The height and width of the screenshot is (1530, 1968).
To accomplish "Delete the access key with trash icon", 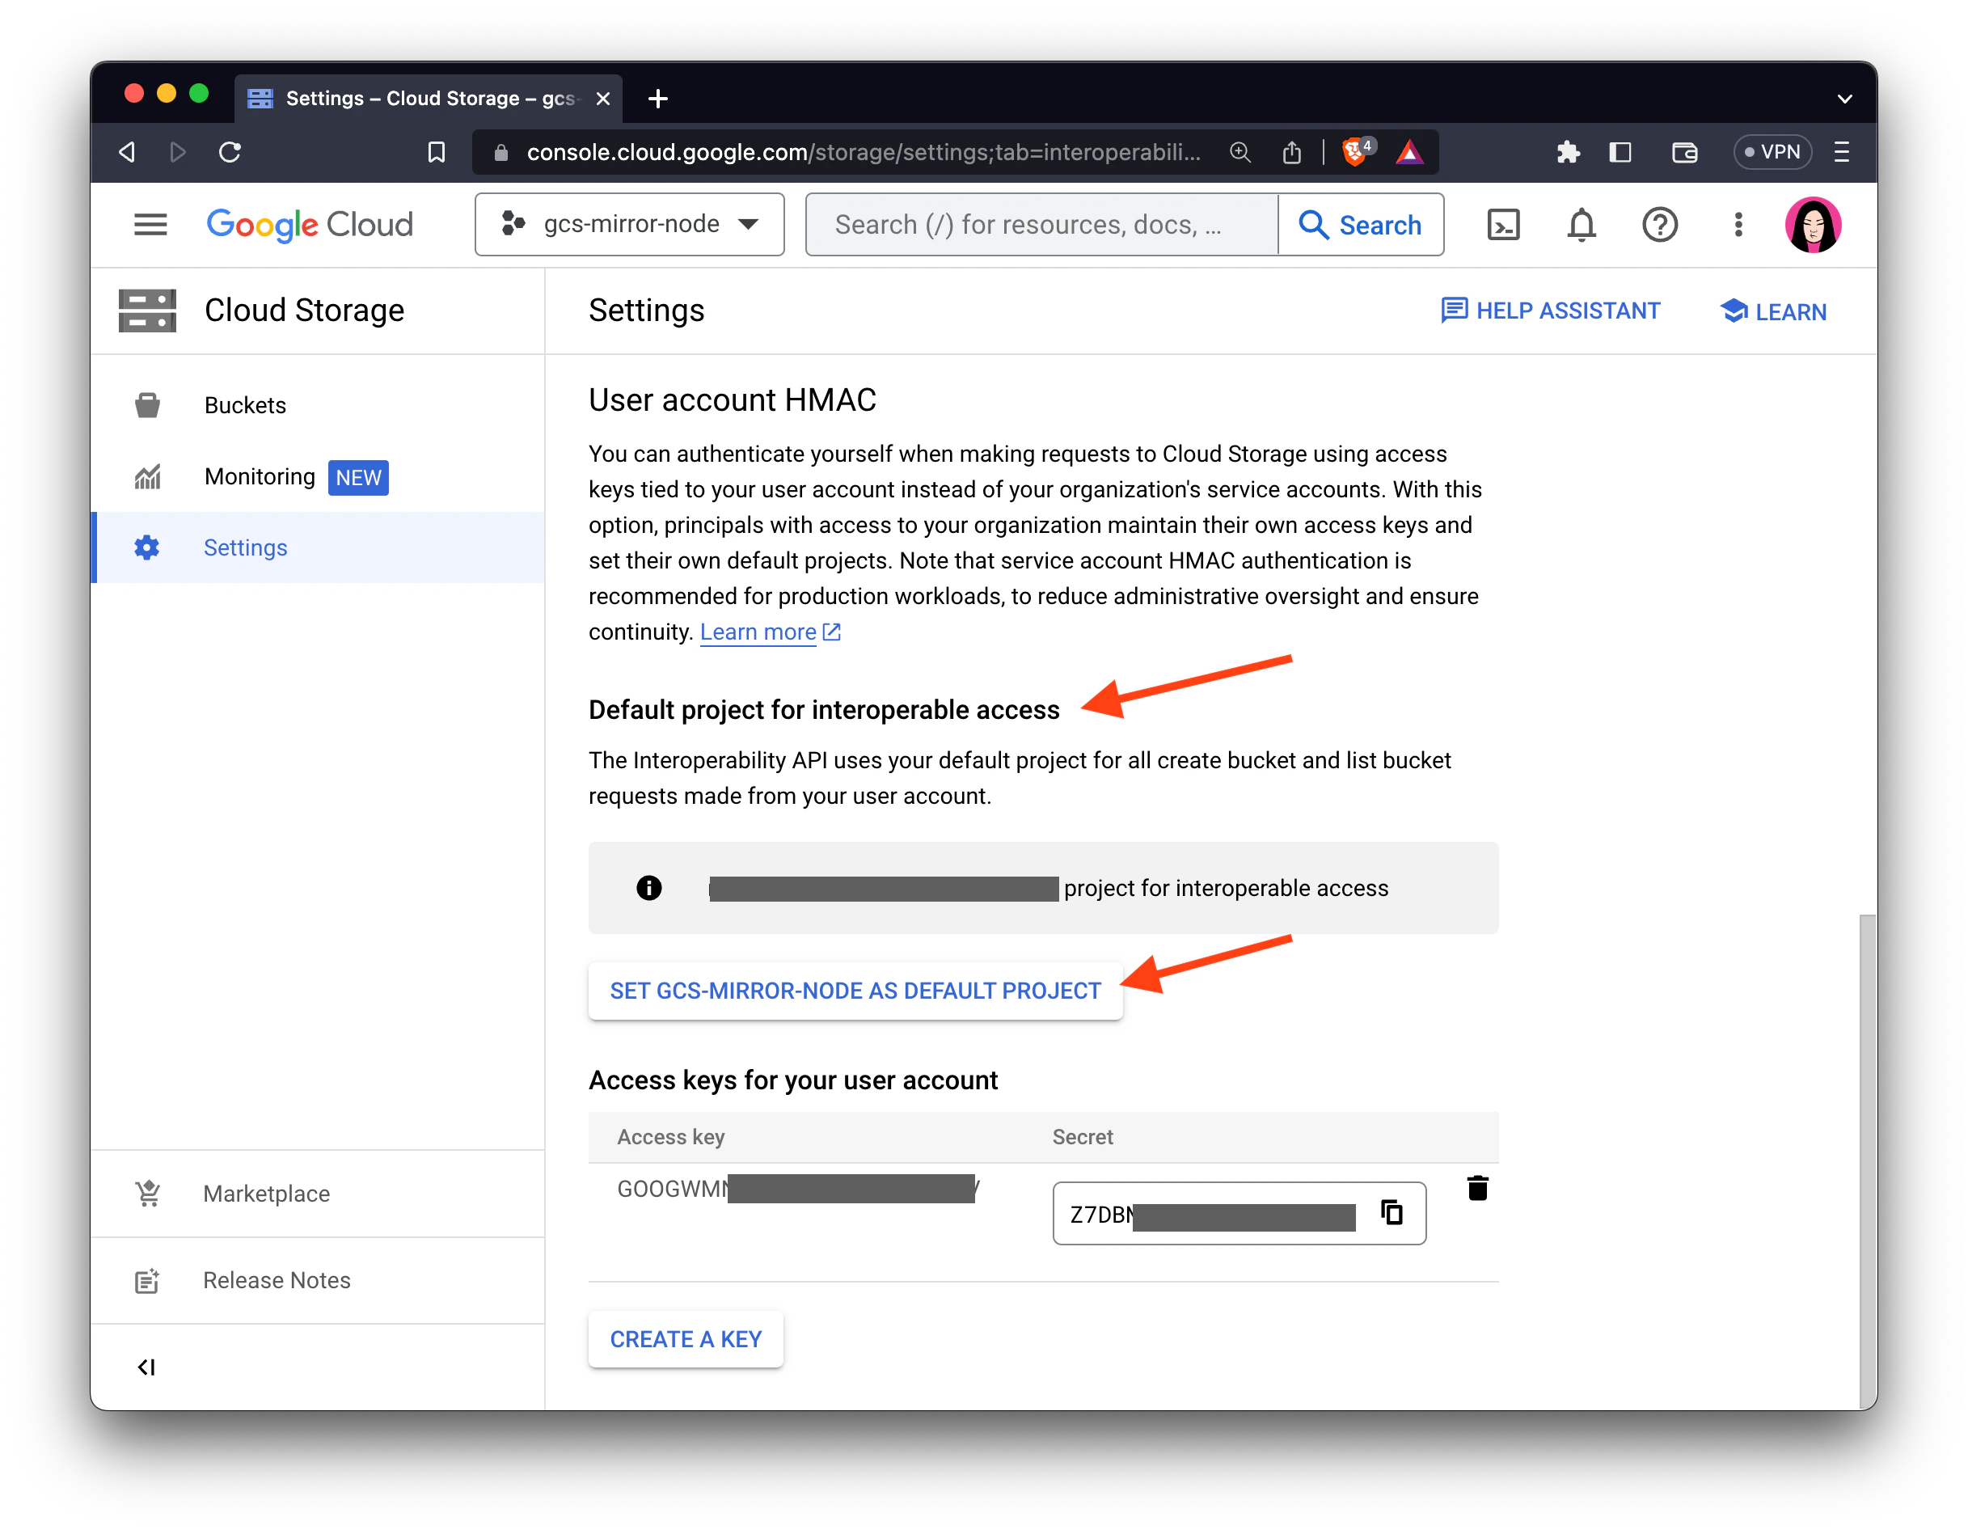I will pos(1477,1189).
